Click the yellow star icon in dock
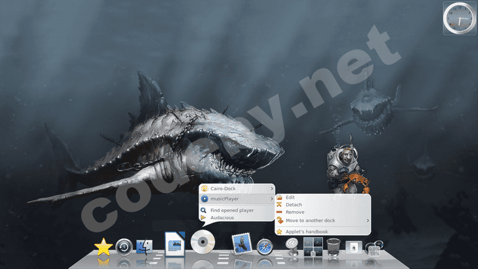The height and width of the screenshot is (269, 478). (x=103, y=247)
